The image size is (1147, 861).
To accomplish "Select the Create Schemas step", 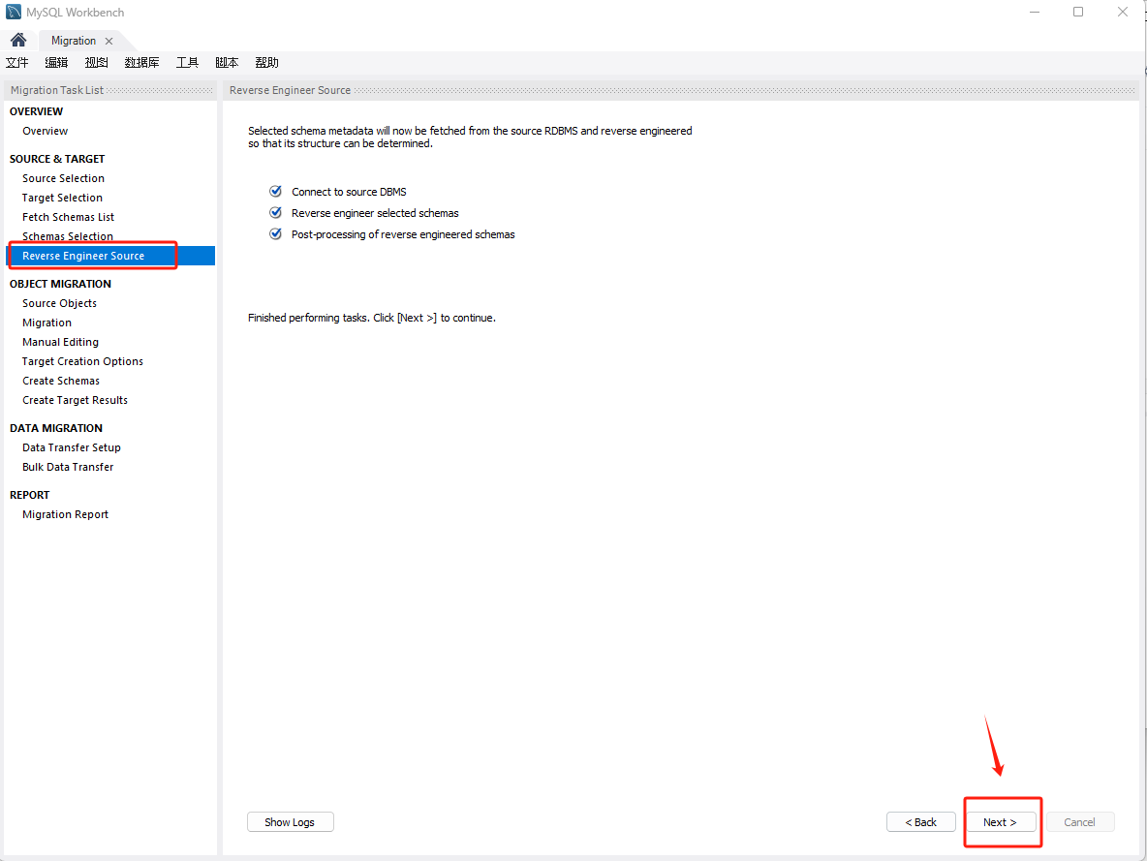I will tap(61, 382).
